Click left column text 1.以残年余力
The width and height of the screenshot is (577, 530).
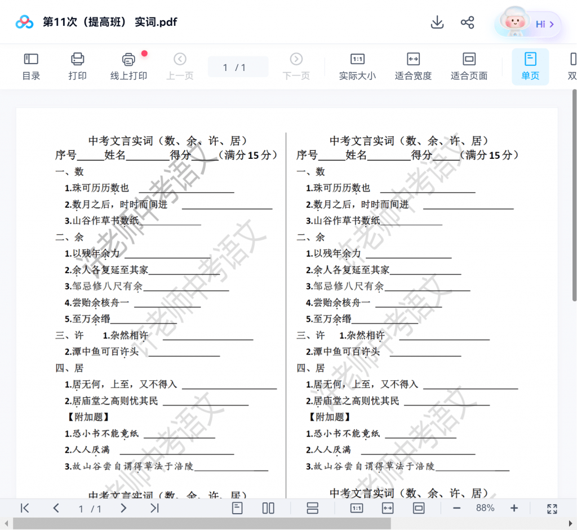pos(92,253)
